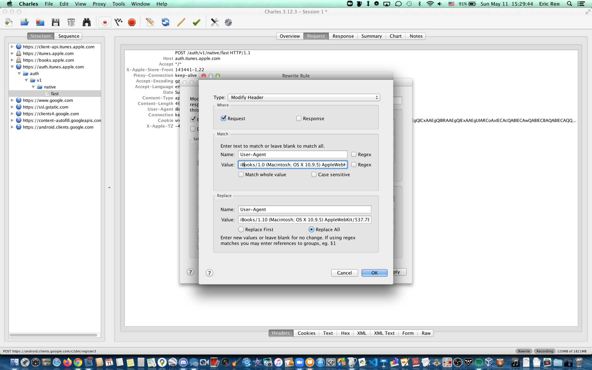This screenshot has width=592, height=370.
Task: Click the red record button in toolbar
Action: tap(105, 22)
